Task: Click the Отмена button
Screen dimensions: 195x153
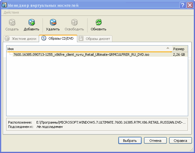Action: (x=155, y=141)
